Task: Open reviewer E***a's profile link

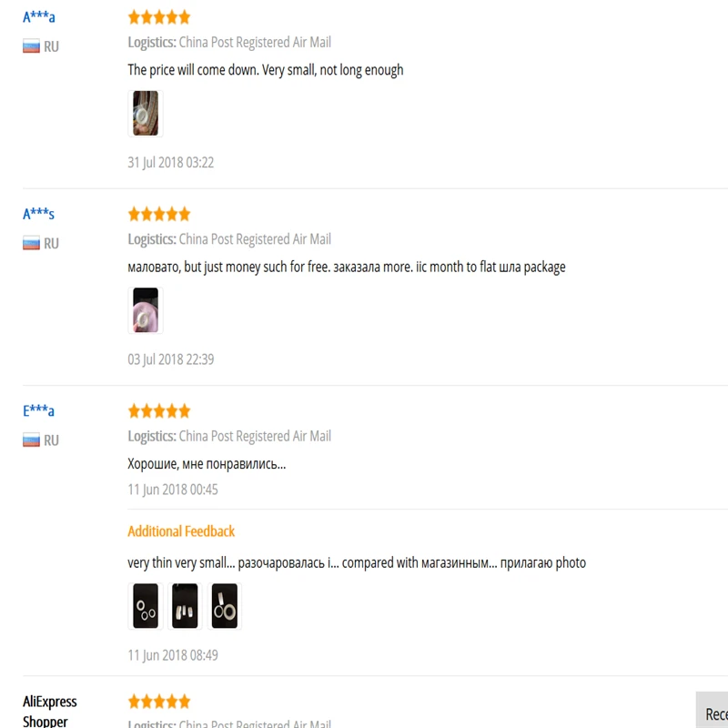Action: (38, 411)
